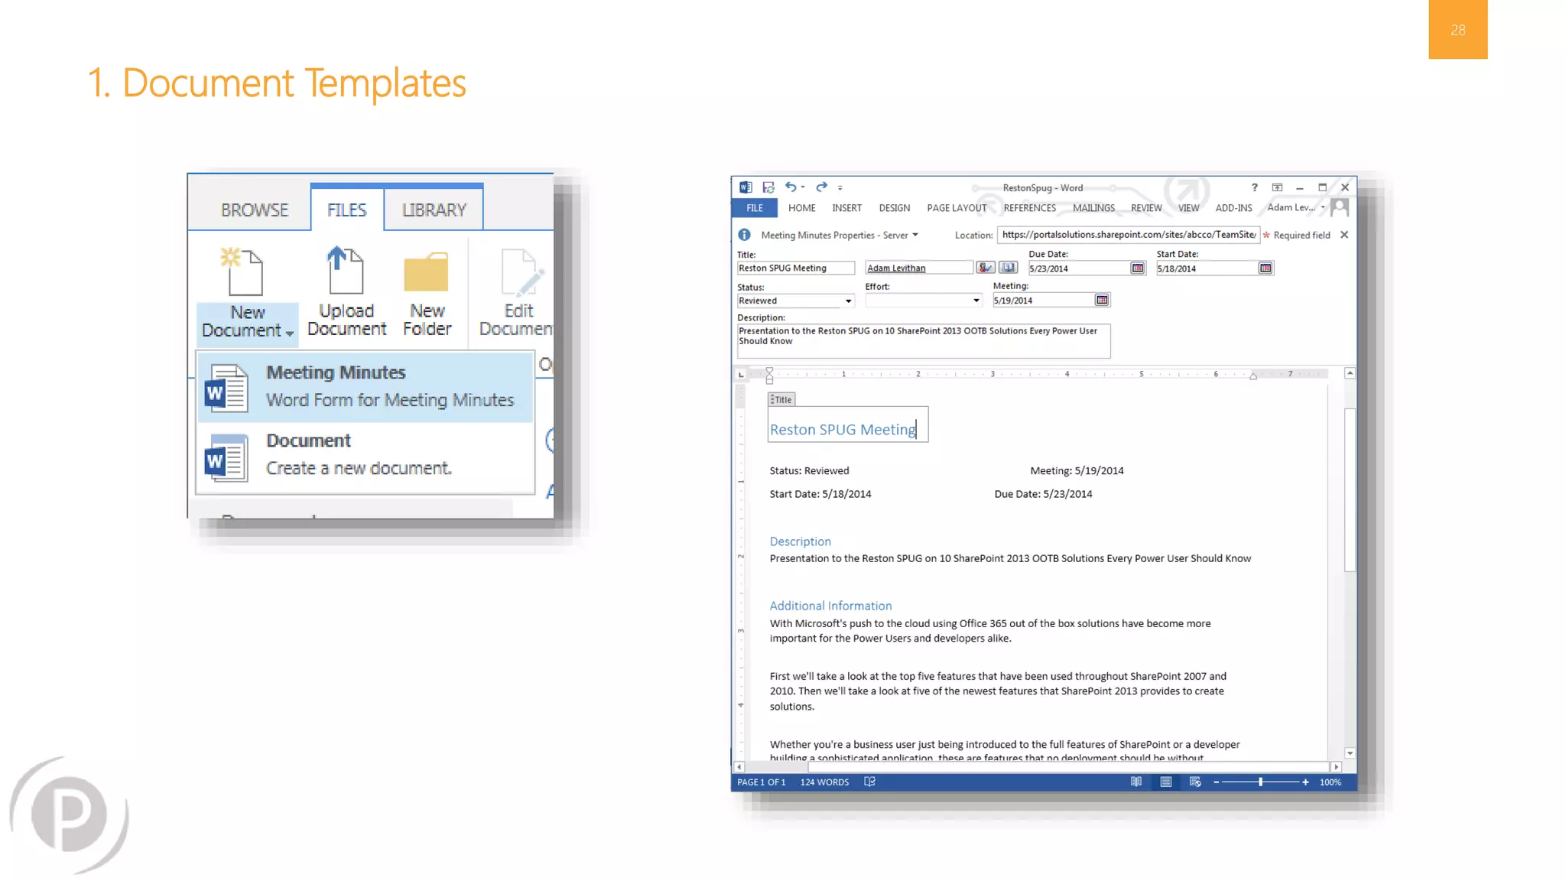Viewport: 1566px width, 881px height.
Task: Click the Description text box in properties panel
Action: [923, 341]
